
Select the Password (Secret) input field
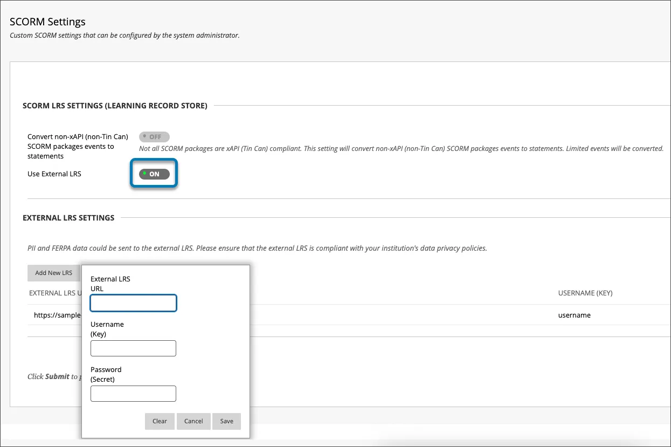[x=133, y=394]
